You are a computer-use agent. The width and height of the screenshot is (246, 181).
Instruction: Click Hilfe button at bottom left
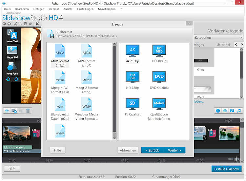pyautogui.click(x=12, y=169)
